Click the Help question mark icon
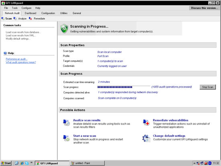The width and height of the screenshot is (221, 166). click(5, 53)
